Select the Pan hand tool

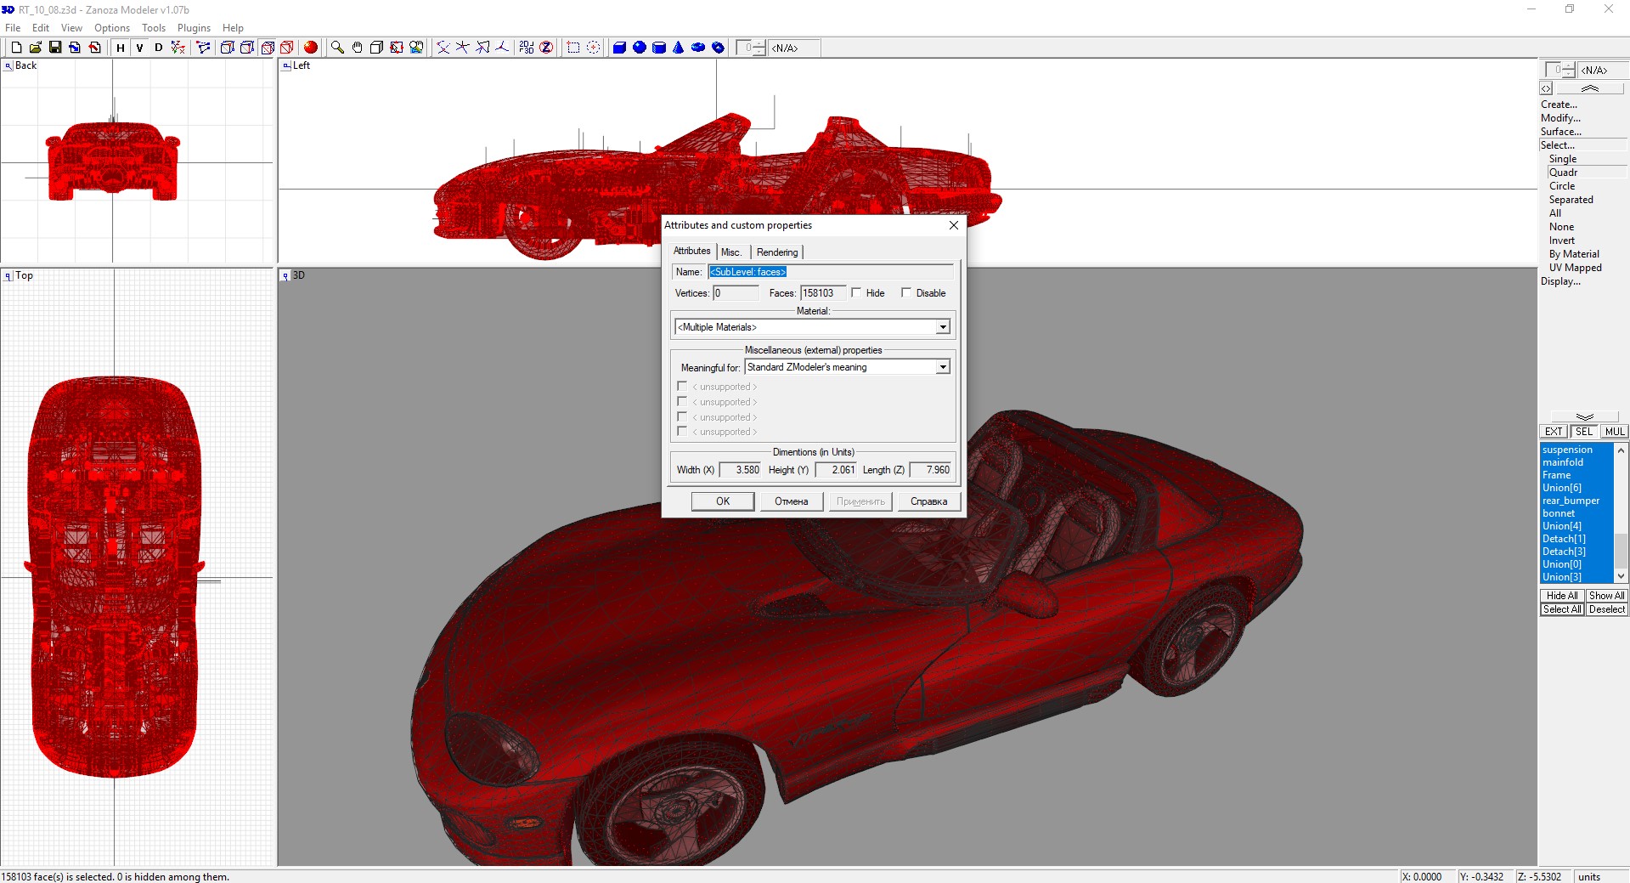tap(357, 48)
